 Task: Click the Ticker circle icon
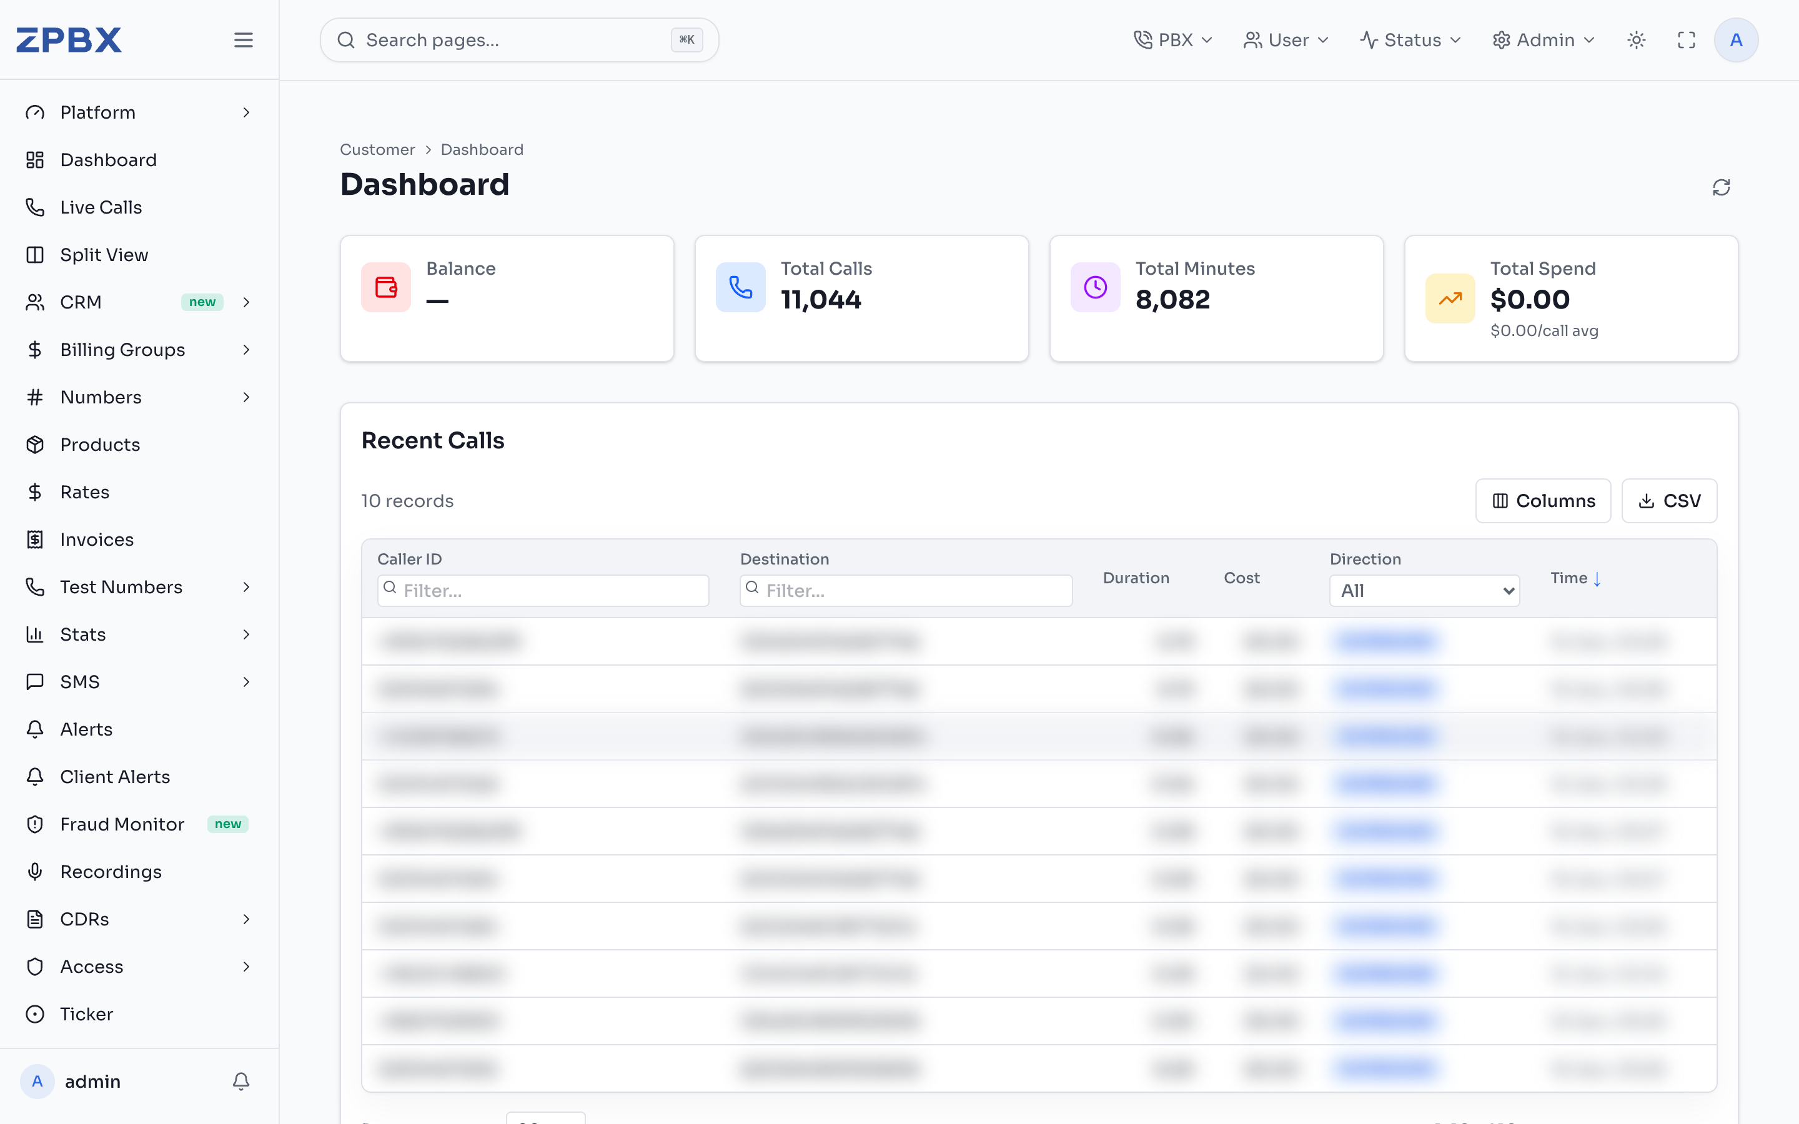click(35, 1014)
